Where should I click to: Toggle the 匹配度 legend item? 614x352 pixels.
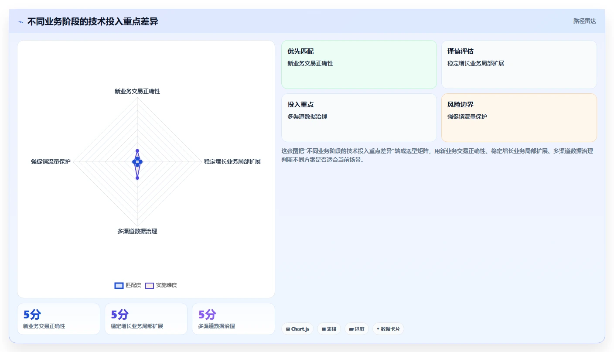click(x=128, y=285)
